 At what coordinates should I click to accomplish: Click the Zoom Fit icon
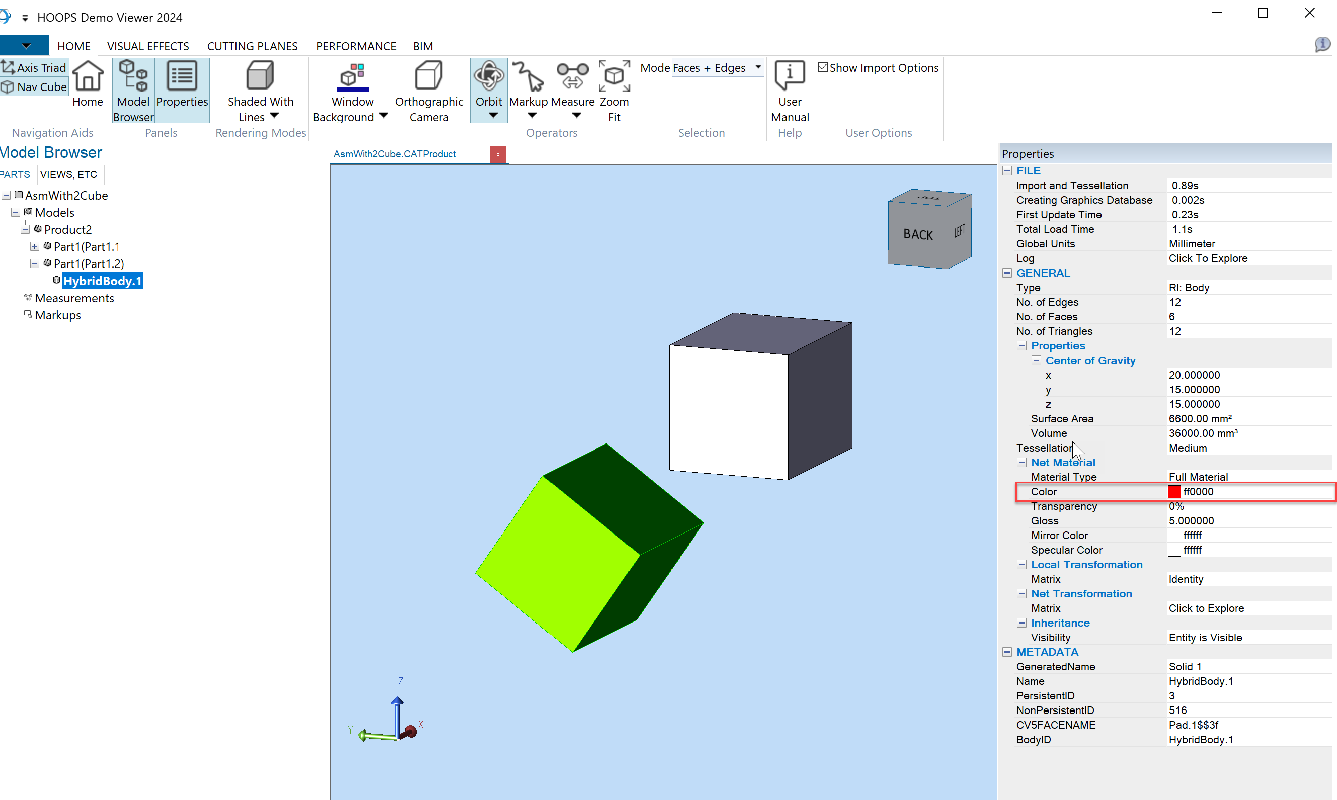pos(614,76)
